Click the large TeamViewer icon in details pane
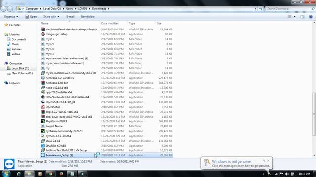316x177 pixels. click(9, 164)
